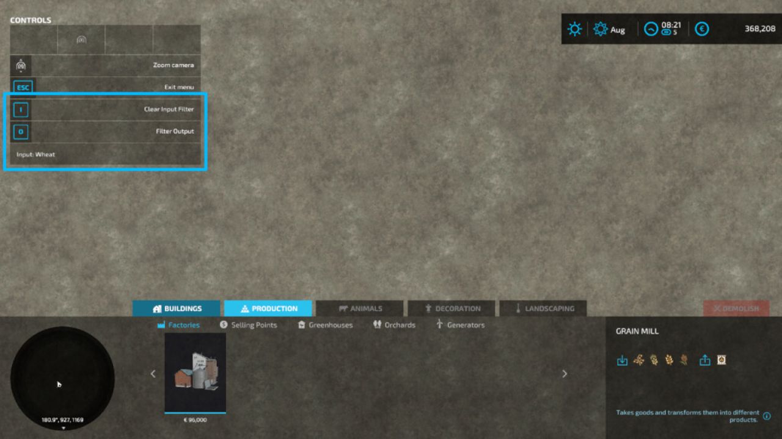Click the blue output tray icon
Image resolution: width=782 pixels, height=439 pixels.
pos(704,360)
